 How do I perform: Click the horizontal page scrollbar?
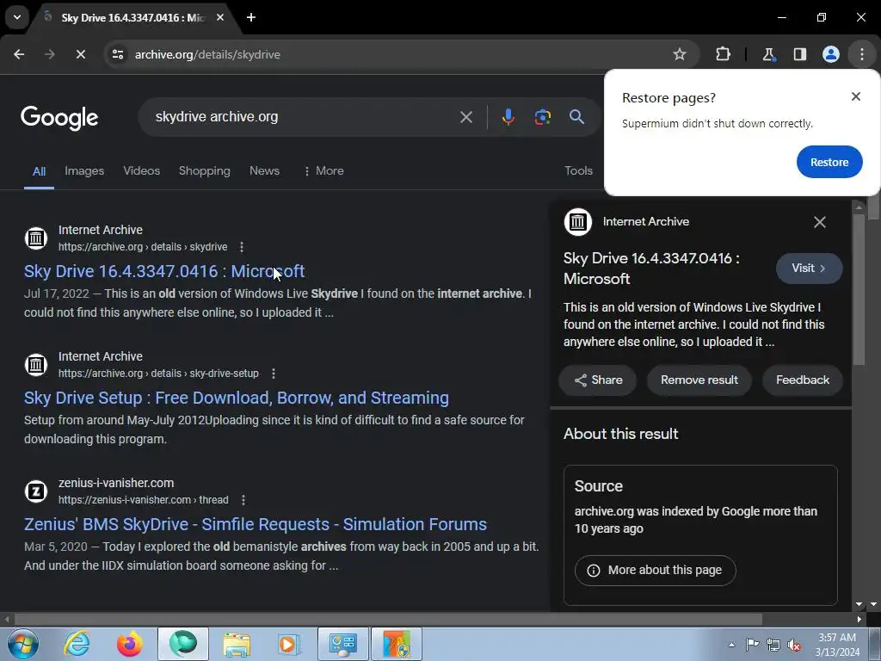click(x=388, y=620)
